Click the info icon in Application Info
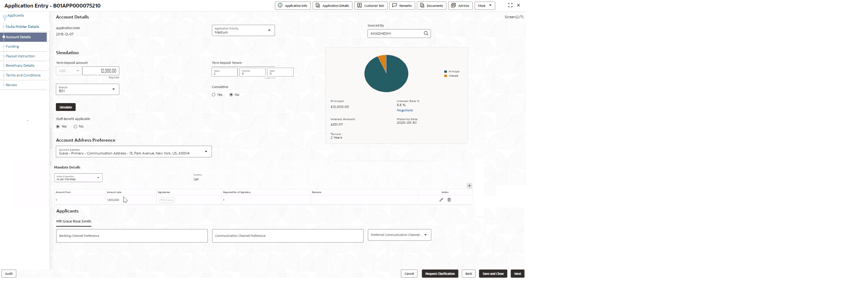Viewport: 844px width, 288px height. (x=280, y=6)
